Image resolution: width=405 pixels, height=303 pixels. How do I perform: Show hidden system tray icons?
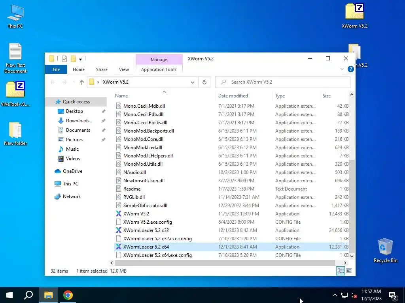click(x=335, y=295)
